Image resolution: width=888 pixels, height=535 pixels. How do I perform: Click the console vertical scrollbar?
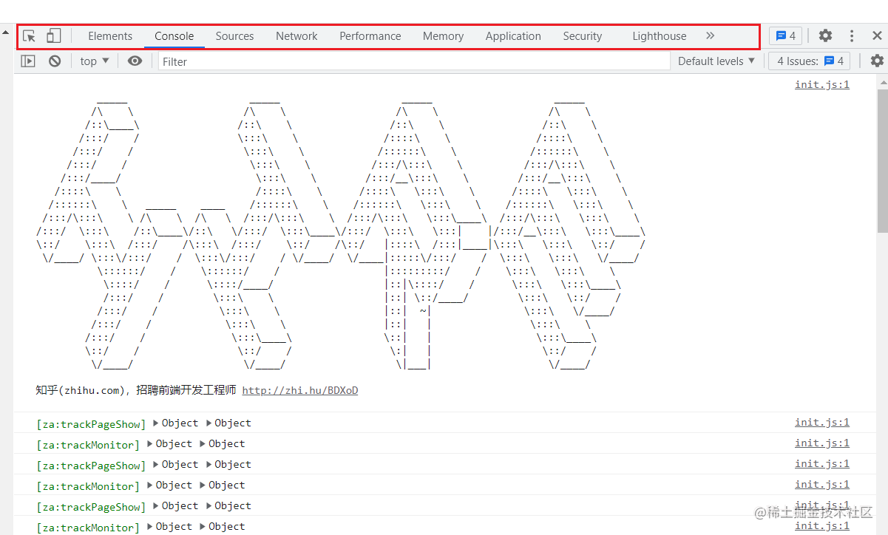(882, 163)
